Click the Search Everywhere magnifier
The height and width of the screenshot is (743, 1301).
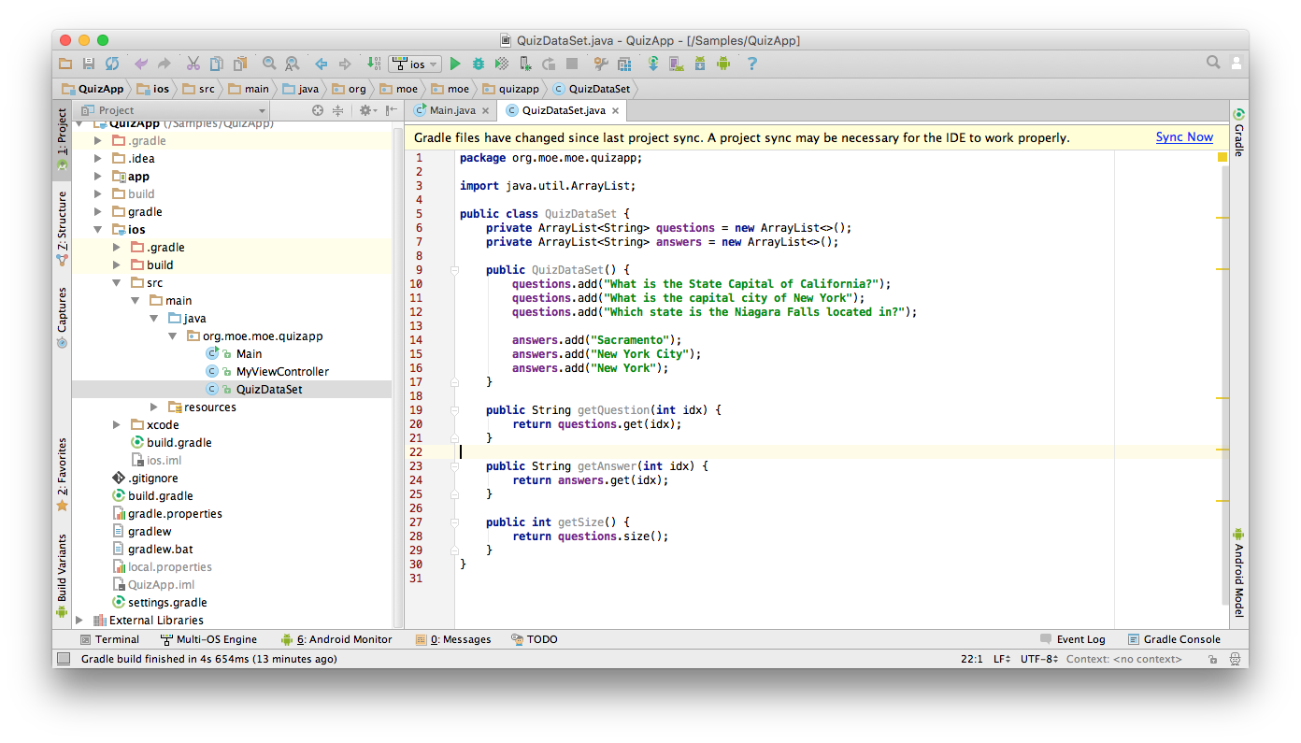coord(1213,63)
